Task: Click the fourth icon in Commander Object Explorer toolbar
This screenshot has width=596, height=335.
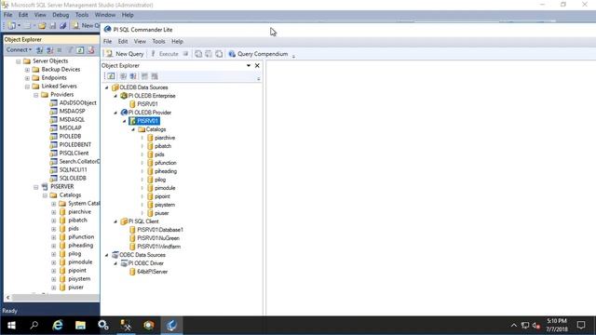Action: 144,76
